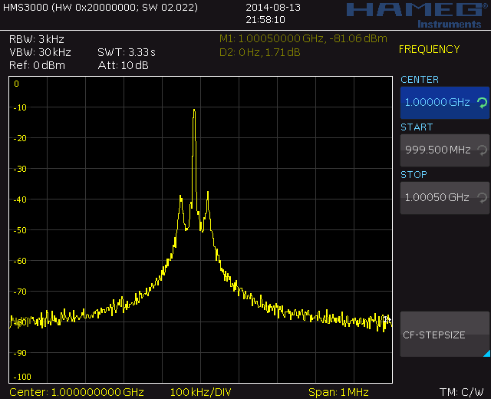The width and height of the screenshot is (491, 399).
Task: Open the CF-STEPSIZE submenu button
Action: [x=445, y=335]
